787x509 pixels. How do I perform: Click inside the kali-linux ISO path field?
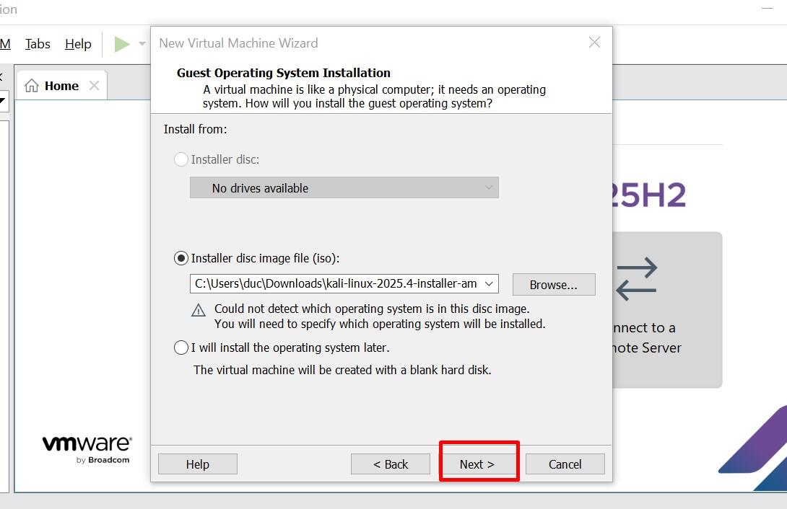(x=335, y=284)
